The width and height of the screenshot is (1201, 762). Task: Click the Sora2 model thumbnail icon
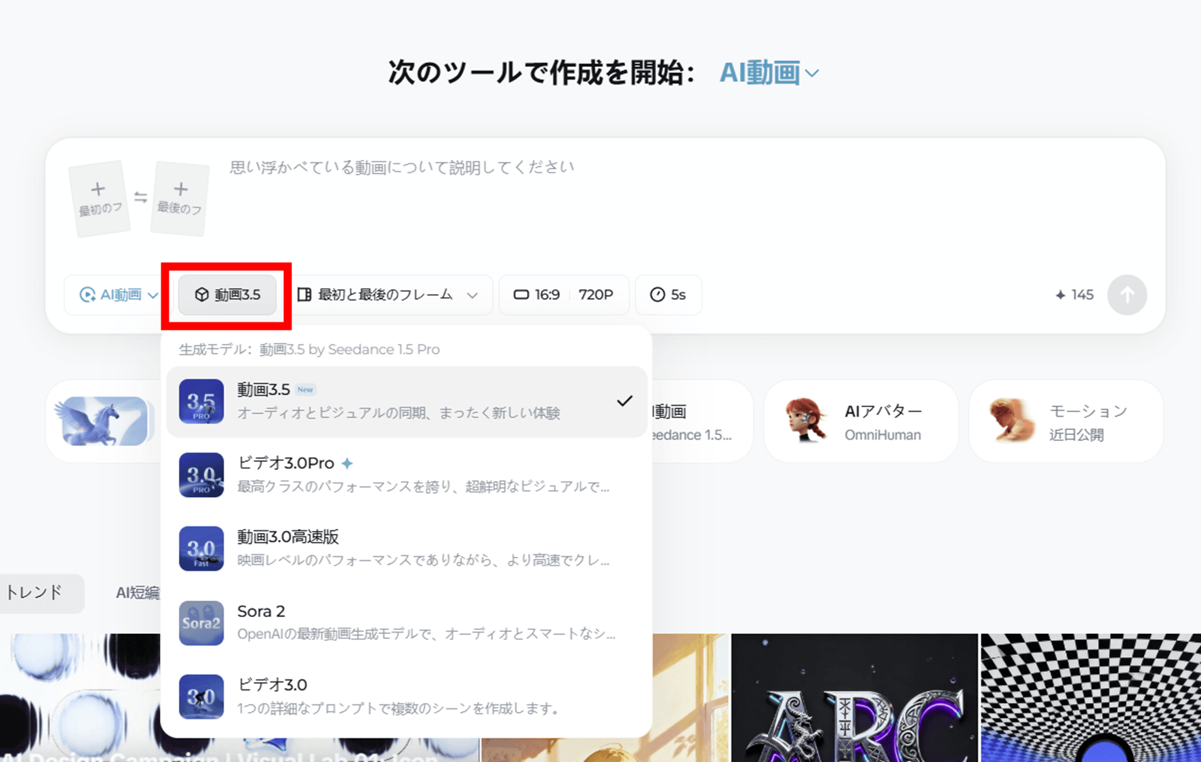point(201,622)
